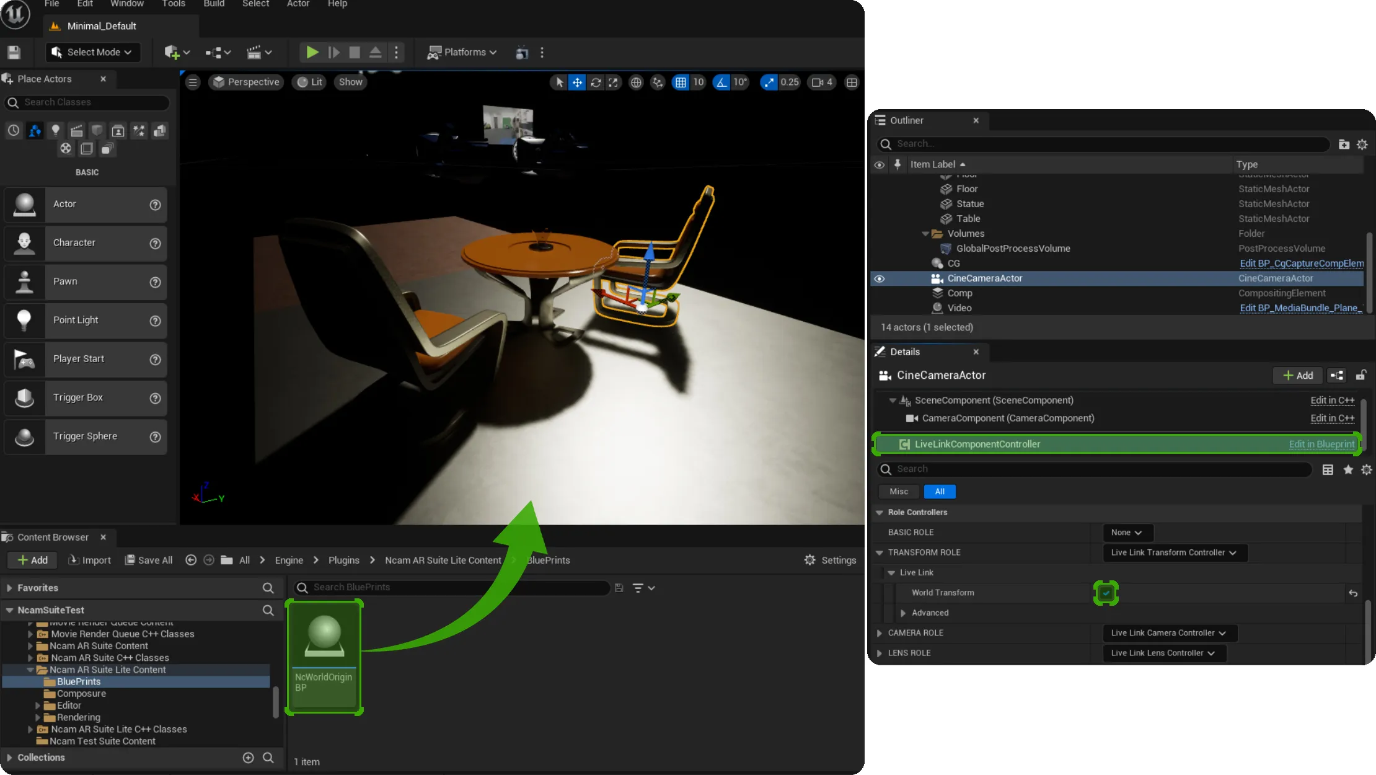Open the Basic Role None dropdown
The image size is (1376, 775).
[x=1127, y=533]
